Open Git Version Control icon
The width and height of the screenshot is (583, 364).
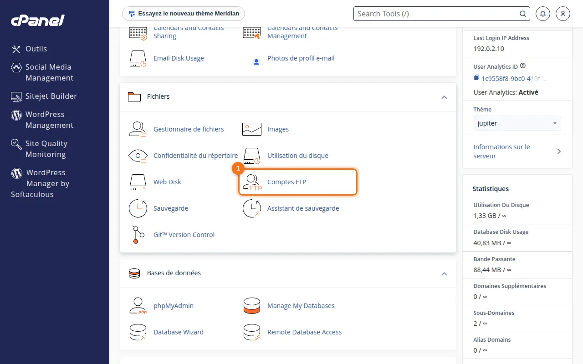pos(138,235)
